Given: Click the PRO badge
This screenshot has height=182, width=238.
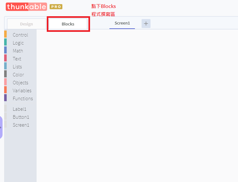Looking at the screenshot, I should (56, 7).
